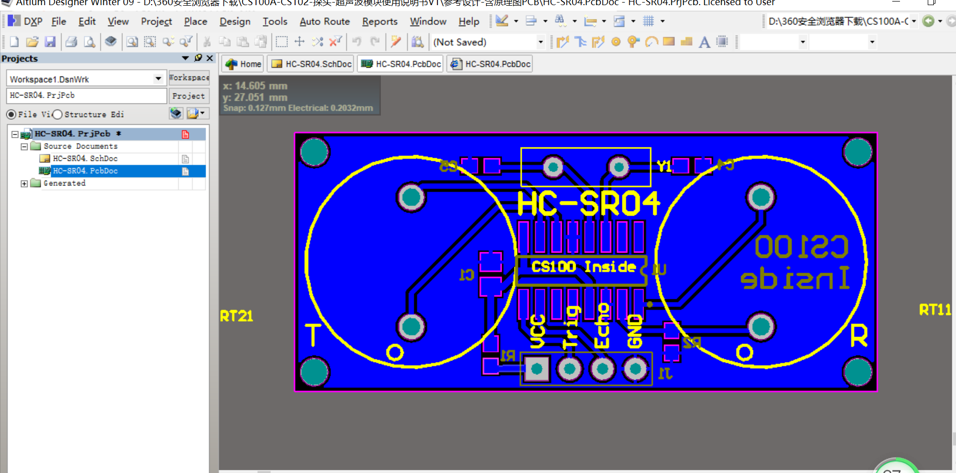The height and width of the screenshot is (473, 956).
Task: Zoom on selected objects icon
Action: 168,42
